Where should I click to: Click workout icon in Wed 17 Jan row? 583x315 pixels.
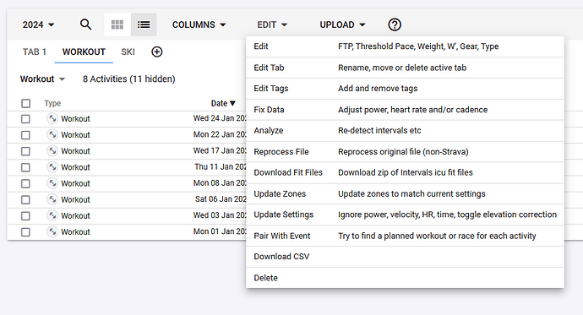(52, 151)
